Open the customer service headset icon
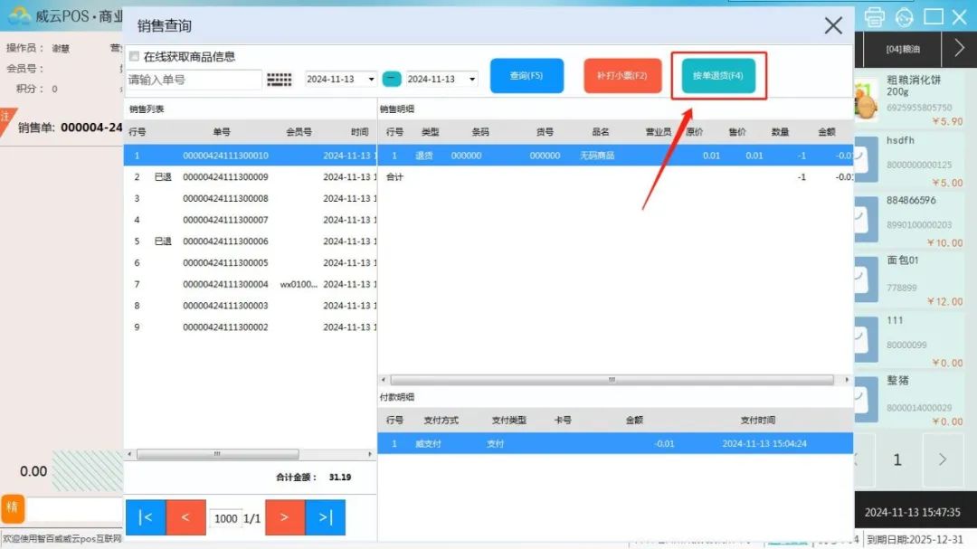 pyautogui.click(x=904, y=17)
